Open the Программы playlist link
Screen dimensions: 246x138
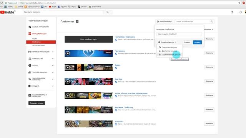point(120,51)
